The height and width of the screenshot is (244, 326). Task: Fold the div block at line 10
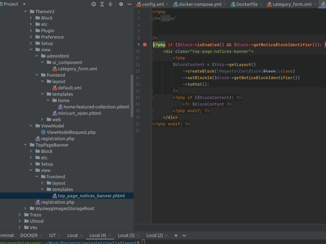click(x=151, y=51)
